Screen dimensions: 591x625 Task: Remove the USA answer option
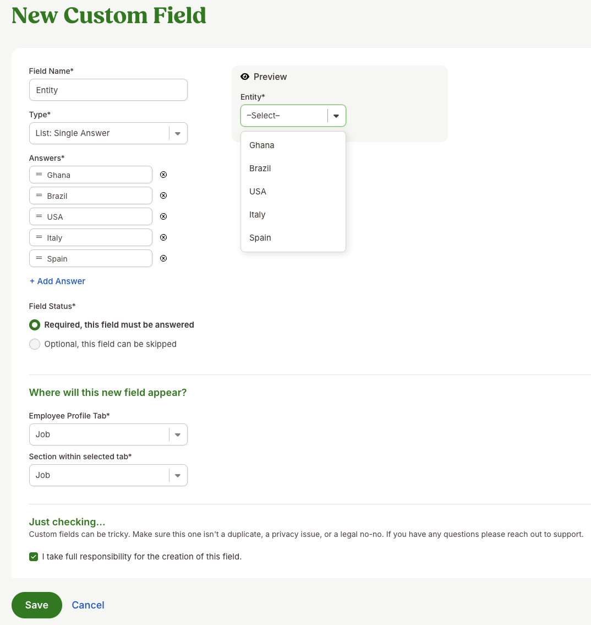[x=163, y=216]
